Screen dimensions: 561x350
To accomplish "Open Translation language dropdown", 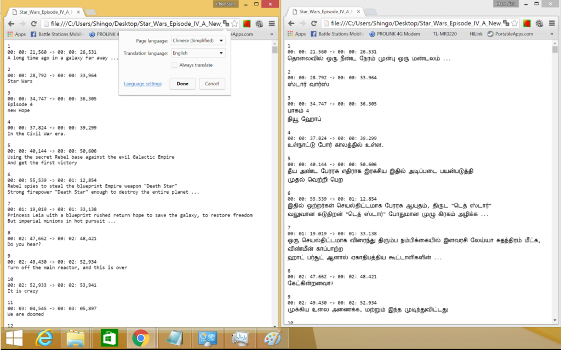I will (198, 53).
